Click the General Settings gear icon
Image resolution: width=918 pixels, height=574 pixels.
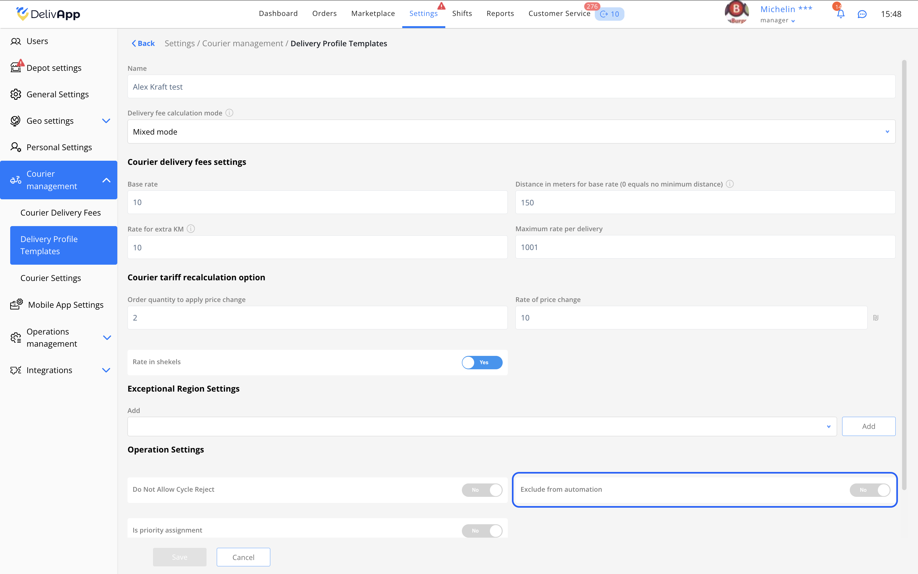(16, 94)
